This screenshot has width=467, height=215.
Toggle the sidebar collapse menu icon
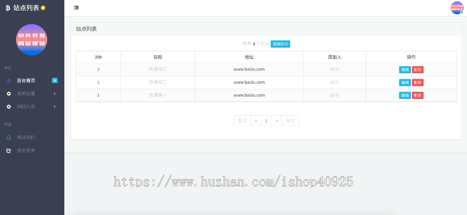(76, 8)
